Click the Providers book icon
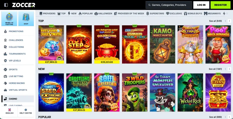The image size is (233, 119). click(41, 13)
